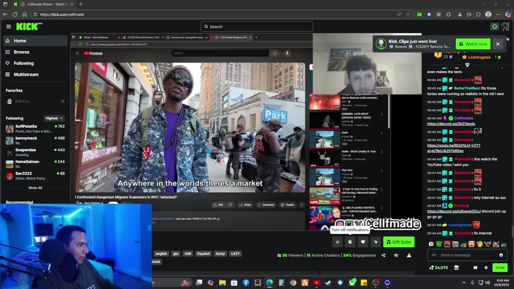This screenshot has height=289, width=514.
Task: Turn off notifications with bell icon
Action: [x=350, y=242]
